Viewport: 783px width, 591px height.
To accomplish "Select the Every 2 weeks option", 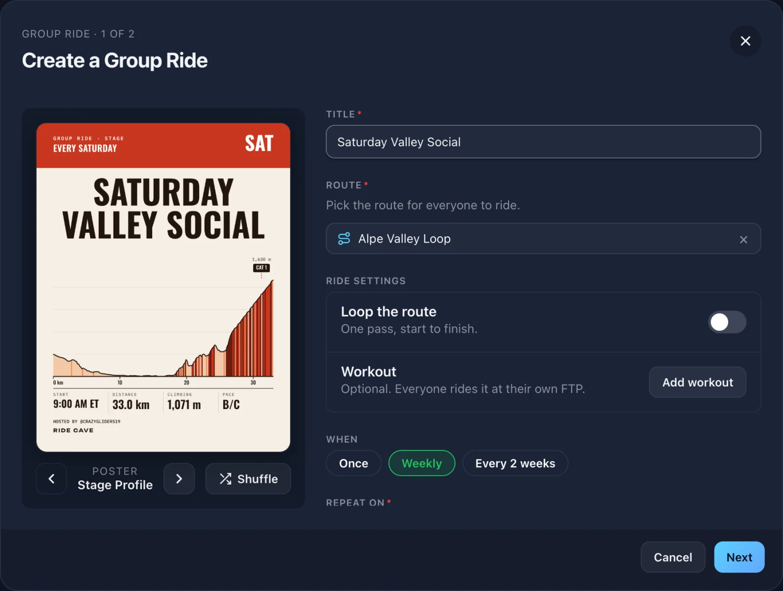I will click(515, 463).
